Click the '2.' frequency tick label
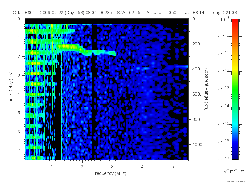 (83, 167)
